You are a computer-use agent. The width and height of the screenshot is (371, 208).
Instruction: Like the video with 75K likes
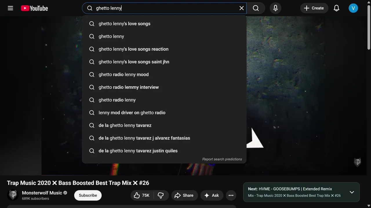pyautogui.click(x=142, y=196)
